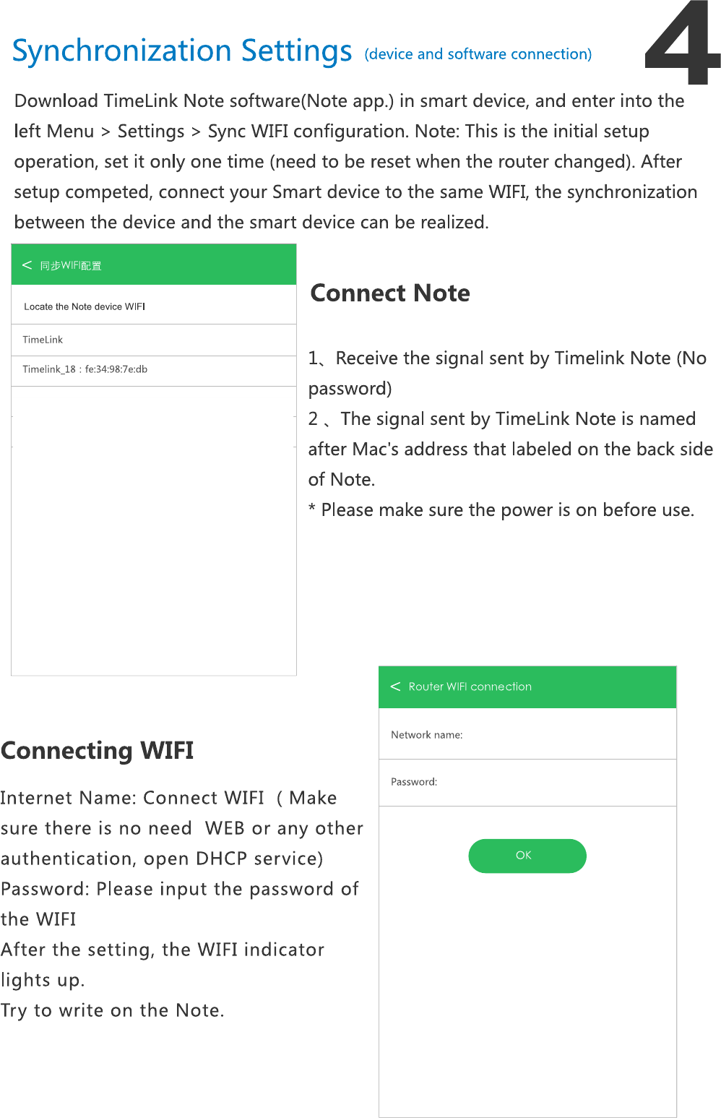Tap back arrow beside 同步WIFI配置 title
The width and height of the screenshot is (721, 1118).
coord(27,265)
